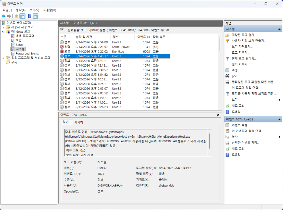Open the 보기 submenu arrow in actions
This screenshot has width=283, height=210.
click(280, 100)
